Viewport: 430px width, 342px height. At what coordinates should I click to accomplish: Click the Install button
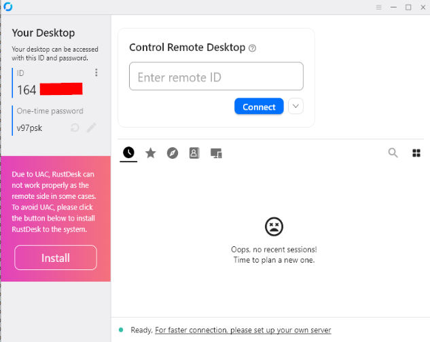[x=56, y=258]
